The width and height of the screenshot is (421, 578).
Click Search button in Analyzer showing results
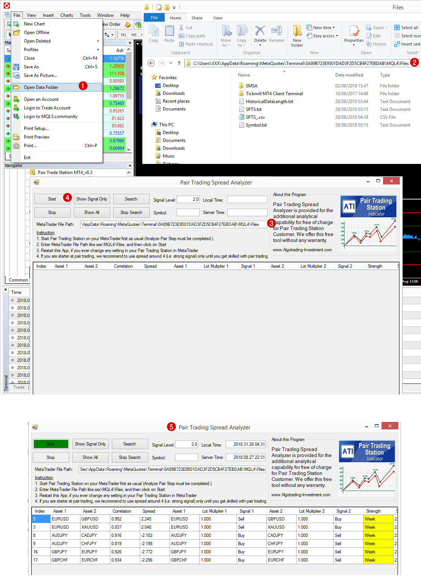pyautogui.click(x=130, y=444)
